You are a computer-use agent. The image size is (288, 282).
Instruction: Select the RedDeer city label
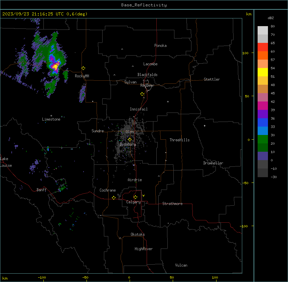[147, 85]
